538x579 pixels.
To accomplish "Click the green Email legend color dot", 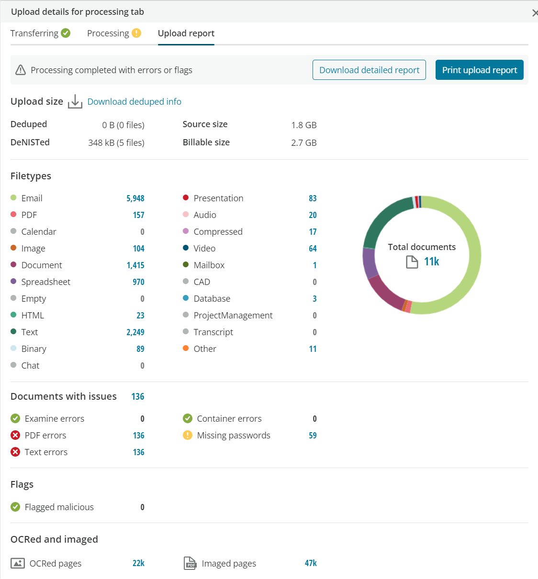I will click(13, 197).
